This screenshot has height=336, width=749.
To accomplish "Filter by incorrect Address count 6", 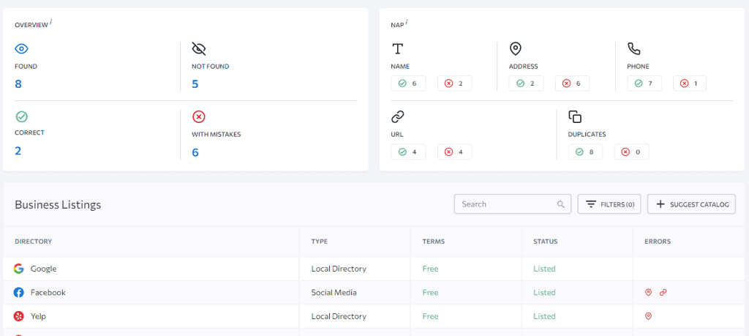I will [572, 83].
